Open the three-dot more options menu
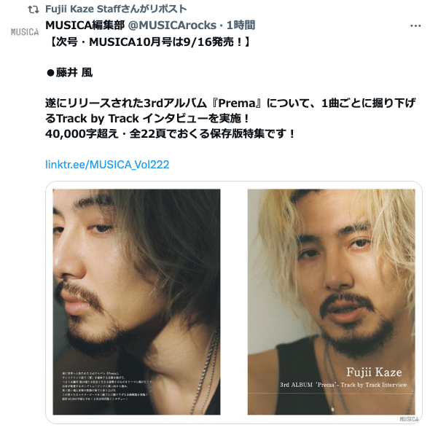The height and width of the screenshot is (430, 430). [x=415, y=26]
